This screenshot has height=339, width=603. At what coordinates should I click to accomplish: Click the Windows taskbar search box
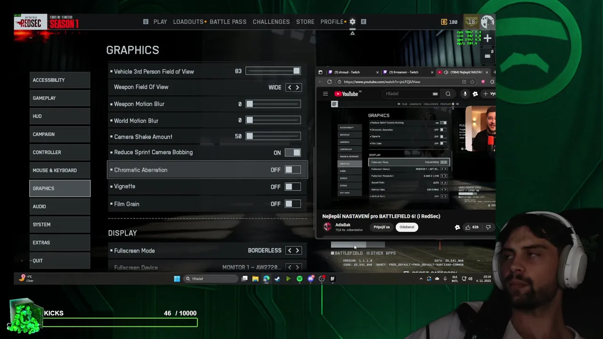coord(211,279)
